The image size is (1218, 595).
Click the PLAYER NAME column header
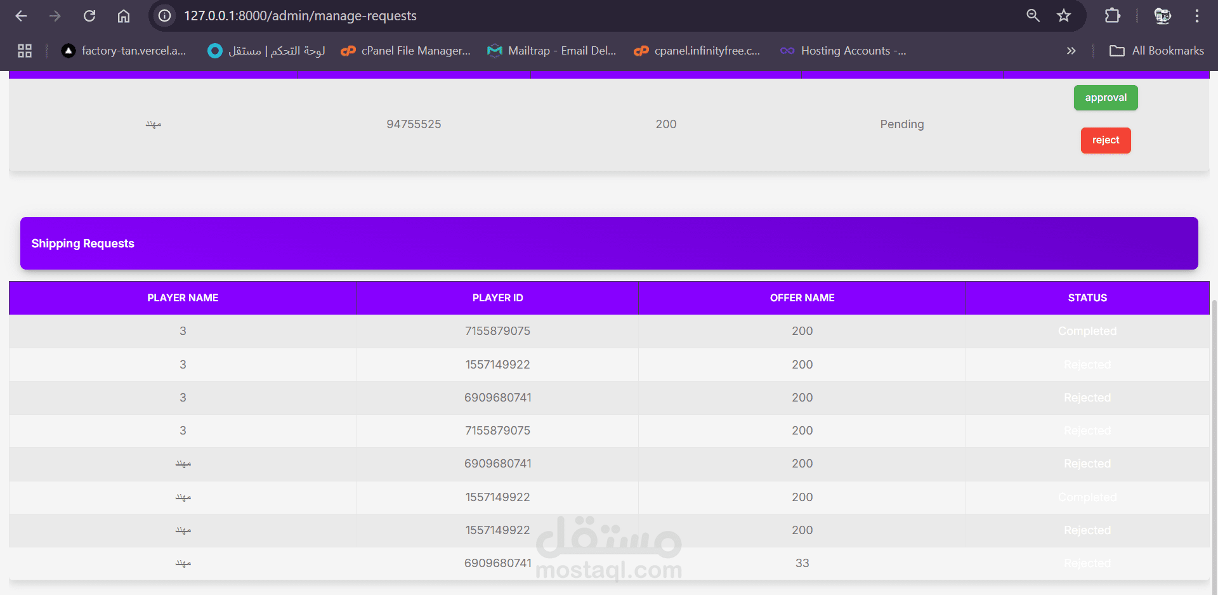(x=183, y=297)
